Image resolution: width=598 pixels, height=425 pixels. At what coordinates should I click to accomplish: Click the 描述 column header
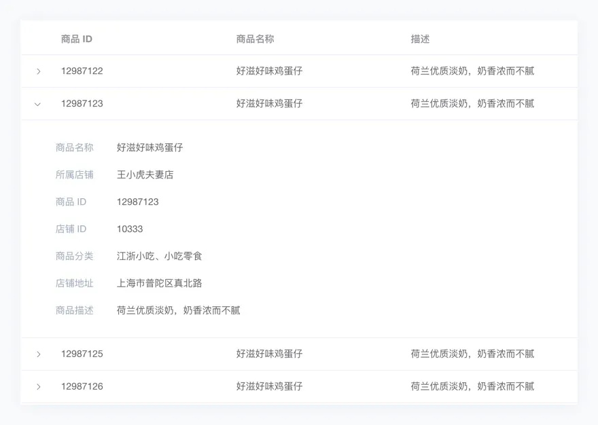(x=420, y=39)
